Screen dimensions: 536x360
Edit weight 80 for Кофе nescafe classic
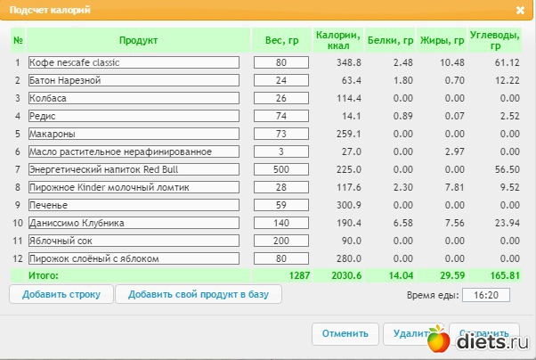281,62
